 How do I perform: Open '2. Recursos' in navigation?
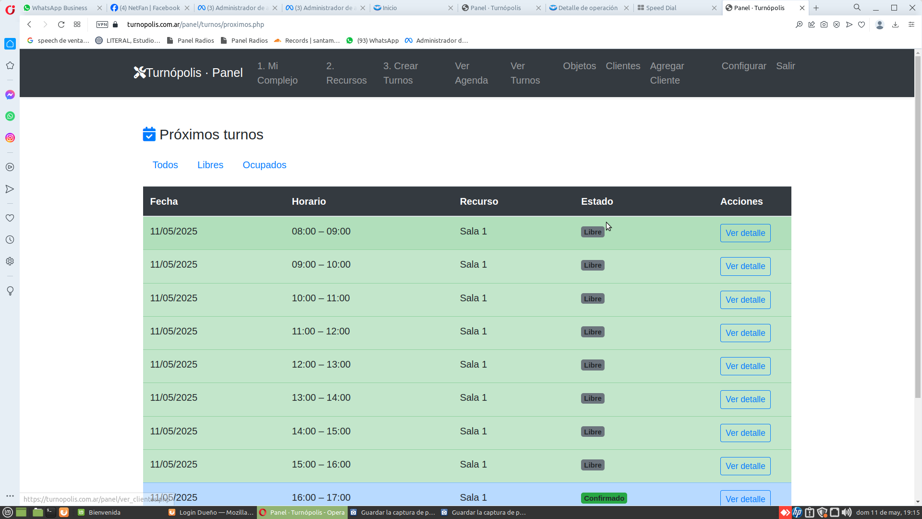pos(346,73)
